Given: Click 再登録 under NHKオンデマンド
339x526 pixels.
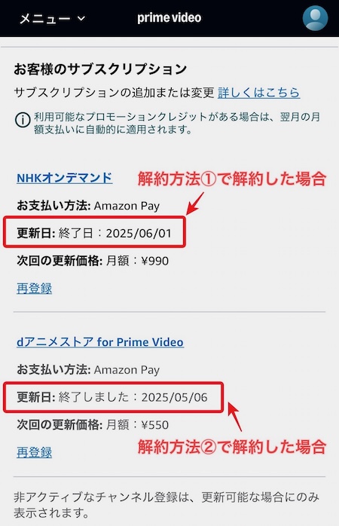Looking at the screenshot, I should [34, 288].
